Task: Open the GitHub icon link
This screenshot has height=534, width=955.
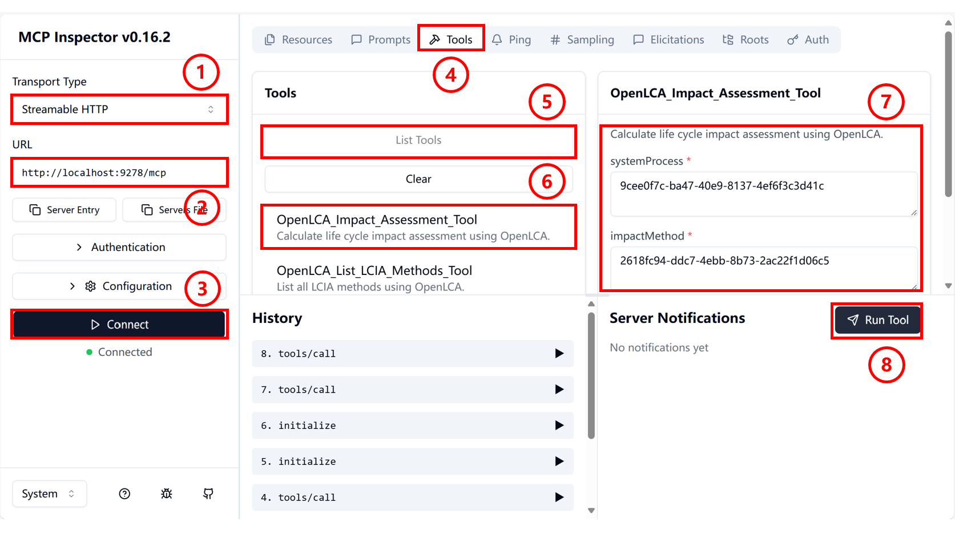Action: pyautogui.click(x=208, y=494)
